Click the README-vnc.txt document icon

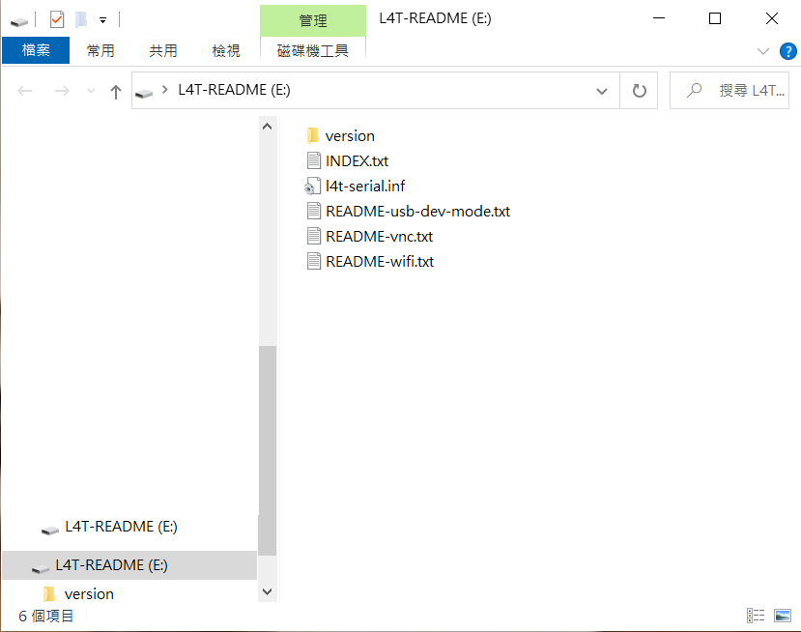[x=314, y=236]
